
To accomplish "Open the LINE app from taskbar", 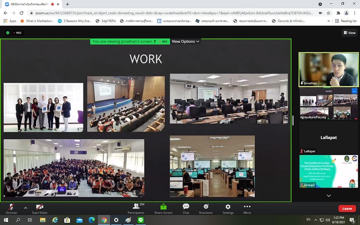I will [x=141, y=220].
